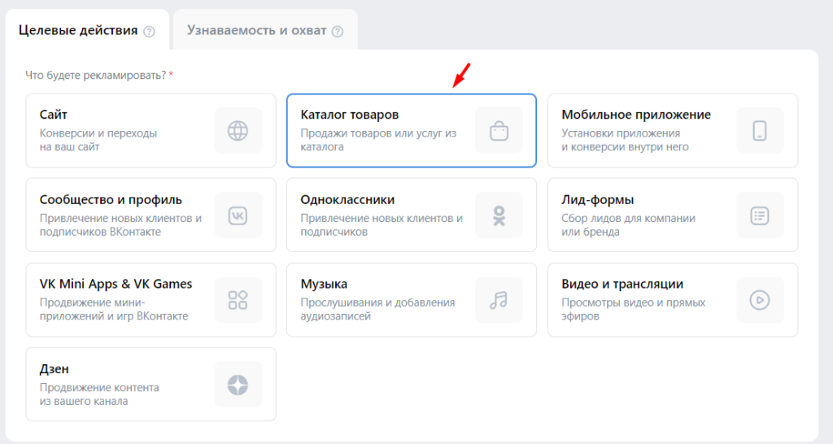Image resolution: width=833 pixels, height=444 pixels.
Task: Click 'Продвижение контента из вашего канала' description
Action: (x=99, y=394)
